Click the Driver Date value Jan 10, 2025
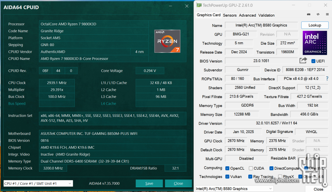332x192 pixels. [243, 132]
